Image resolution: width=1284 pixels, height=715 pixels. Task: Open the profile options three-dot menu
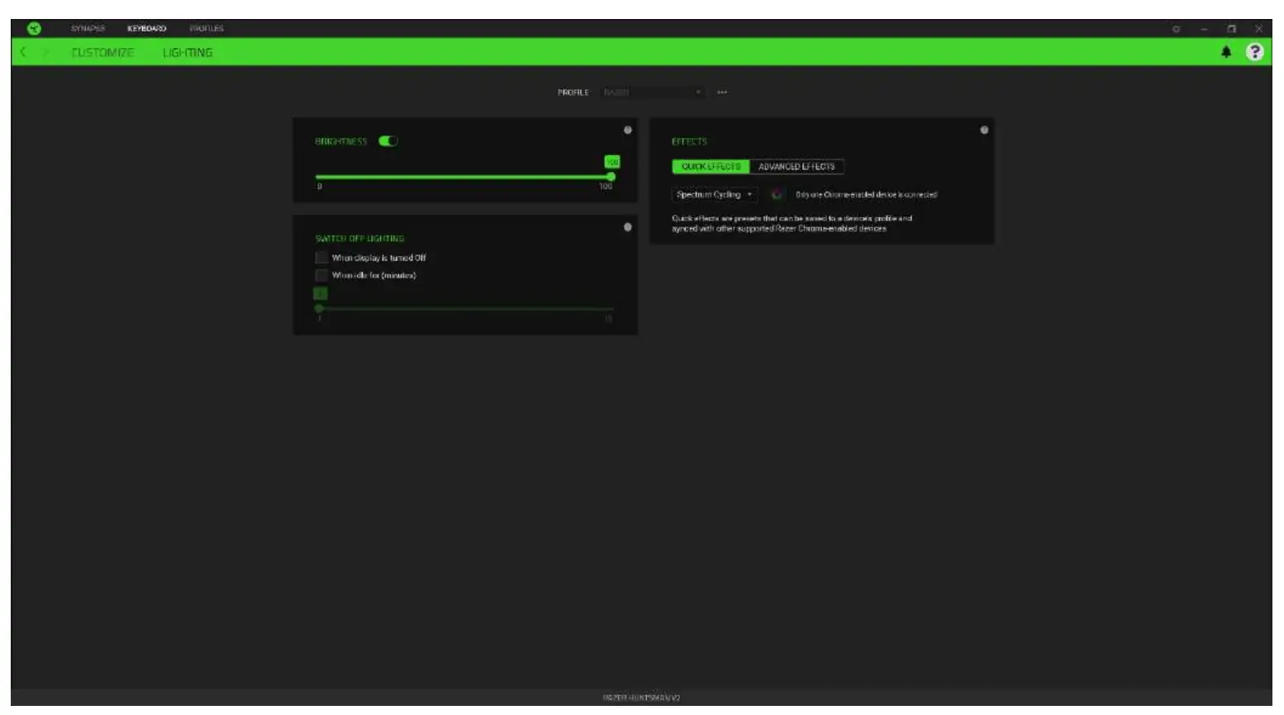pos(722,93)
